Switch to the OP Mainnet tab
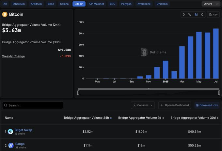 [96, 4]
